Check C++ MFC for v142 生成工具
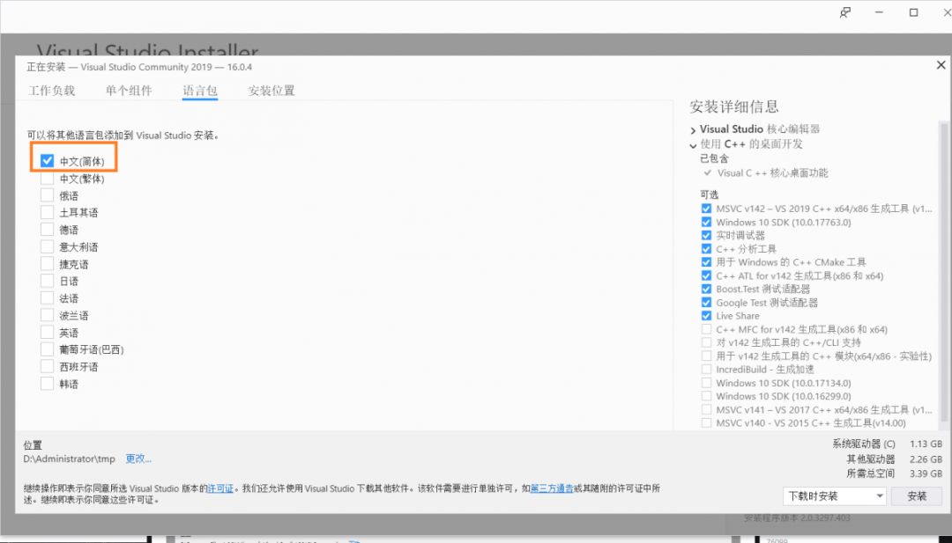 tap(708, 329)
